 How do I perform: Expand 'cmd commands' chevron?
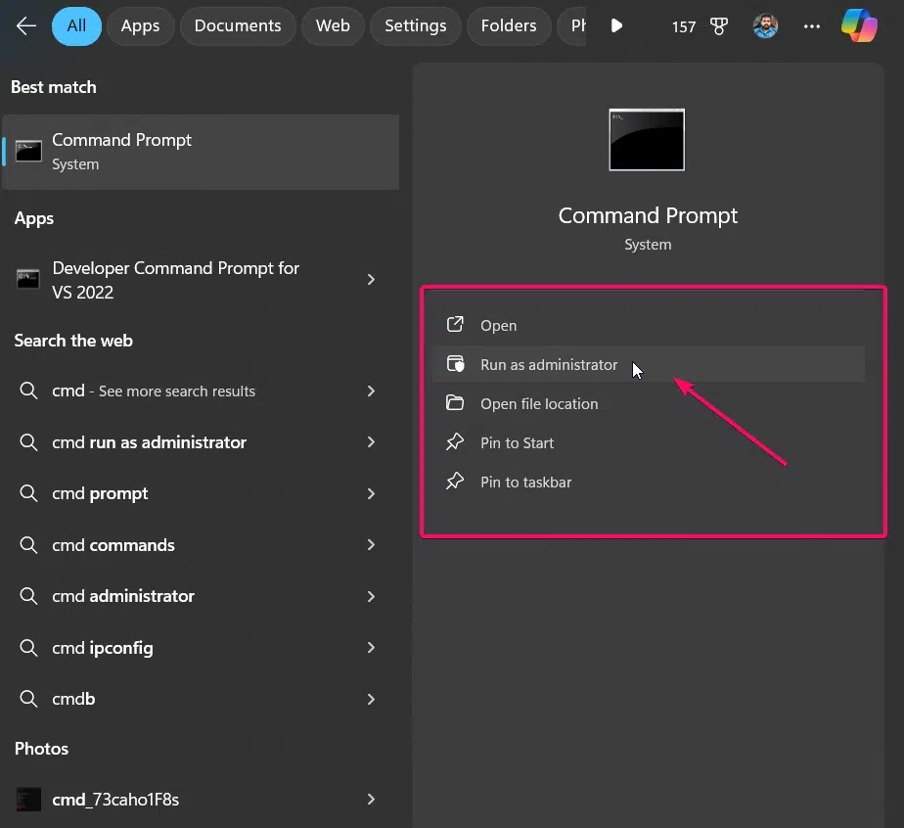point(371,545)
